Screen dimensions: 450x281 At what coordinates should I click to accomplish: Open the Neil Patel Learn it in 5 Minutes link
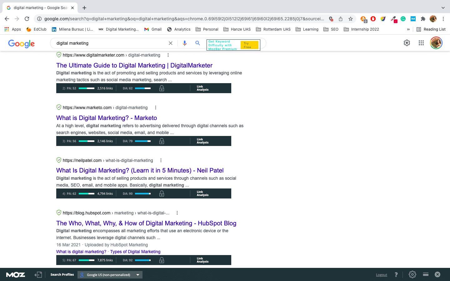[140, 170]
